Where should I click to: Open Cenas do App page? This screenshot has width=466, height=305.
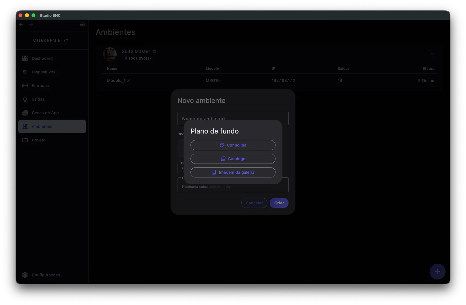pyautogui.click(x=52, y=113)
